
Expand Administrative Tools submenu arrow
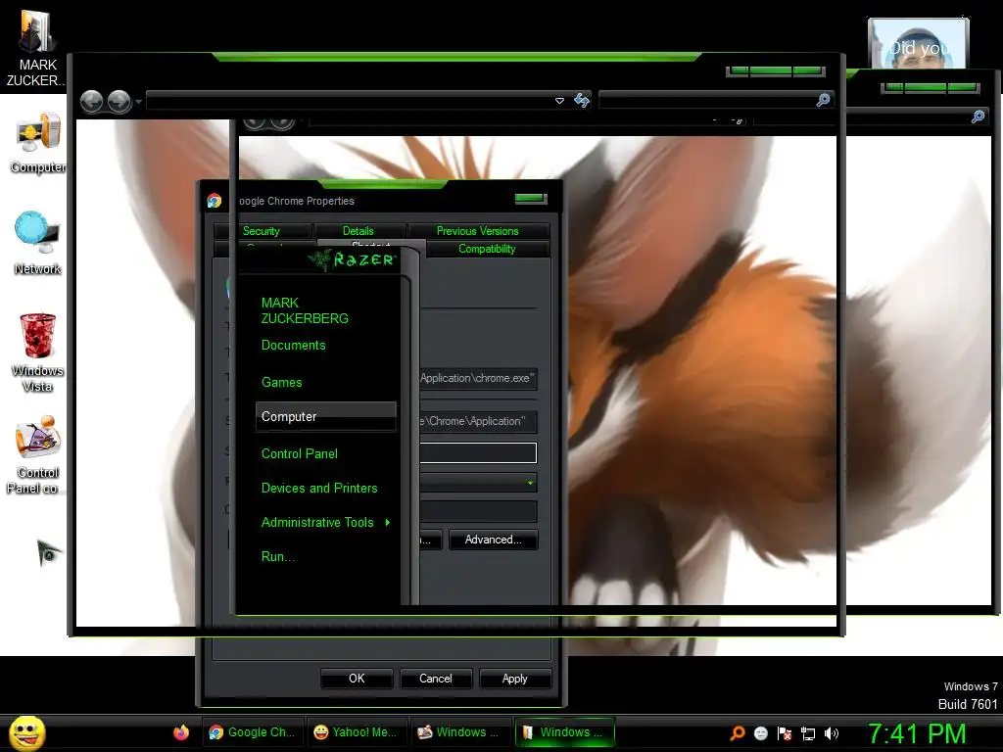pos(388,523)
